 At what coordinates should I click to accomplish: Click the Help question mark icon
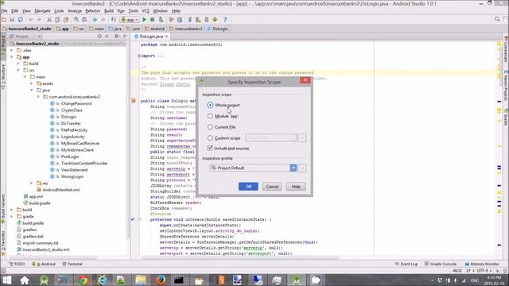coord(225,20)
